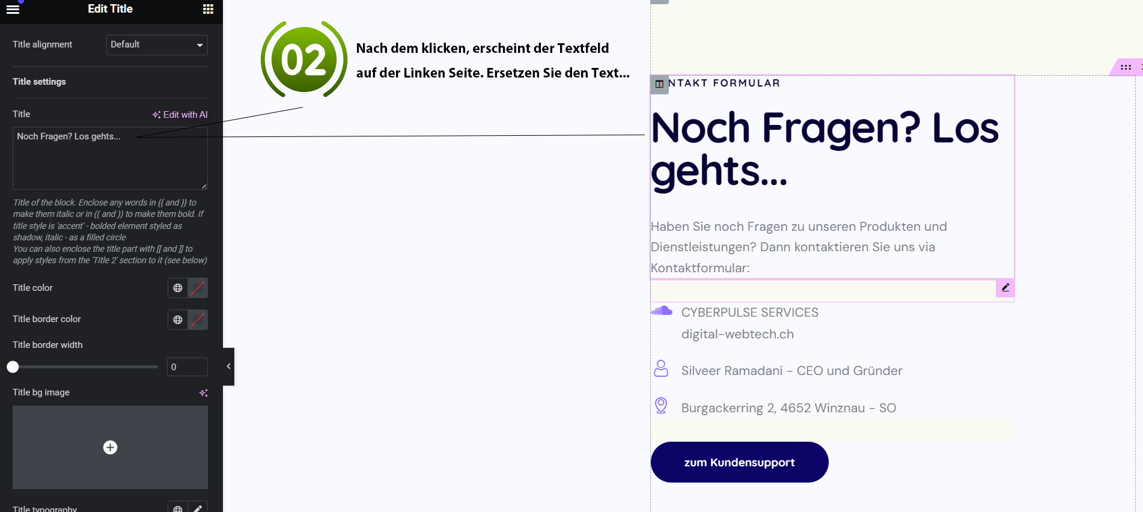Expand the Title alignment dropdown

coord(157,45)
